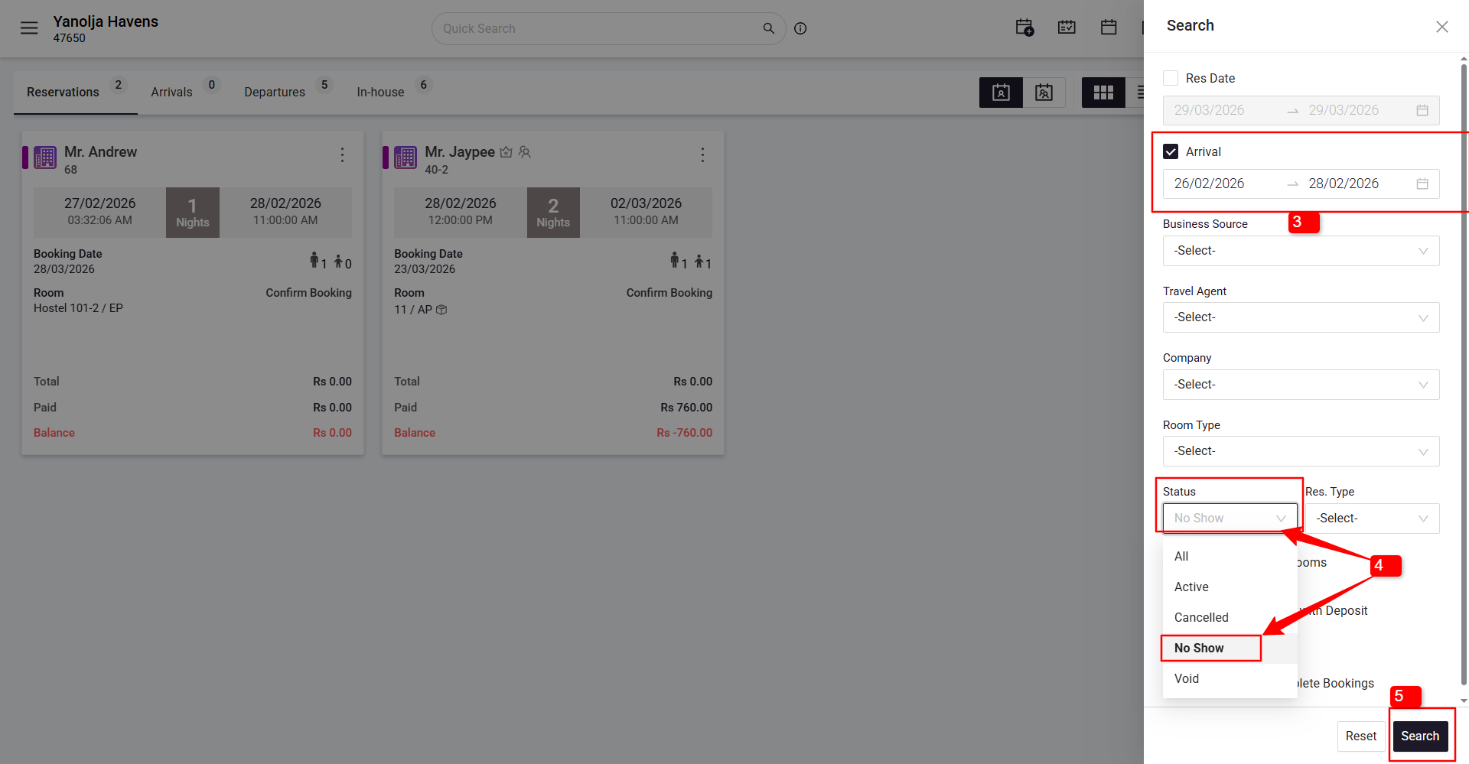The width and height of the screenshot is (1469, 764).
Task: Select Void in the Status list
Action: 1230,679
